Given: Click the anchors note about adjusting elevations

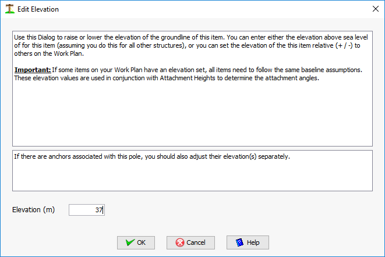Looking at the screenshot, I should pyautogui.click(x=152, y=156).
